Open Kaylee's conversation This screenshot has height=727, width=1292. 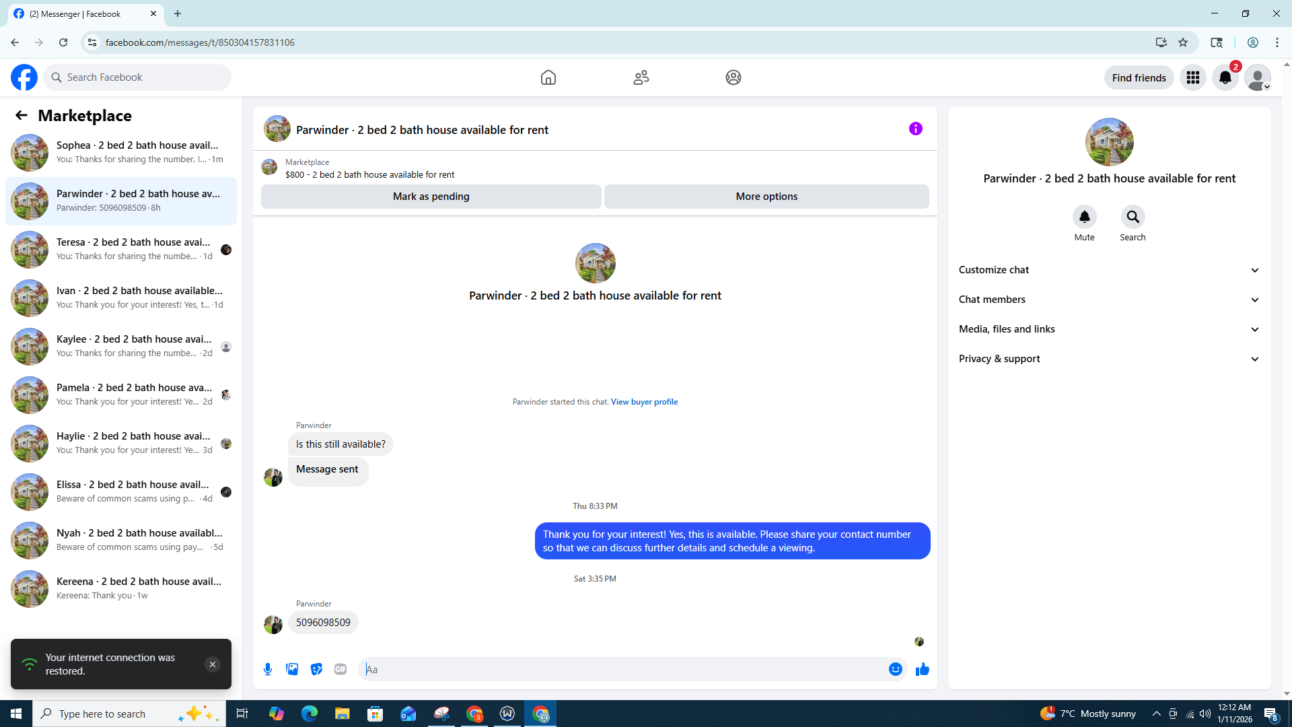pos(121,347)
